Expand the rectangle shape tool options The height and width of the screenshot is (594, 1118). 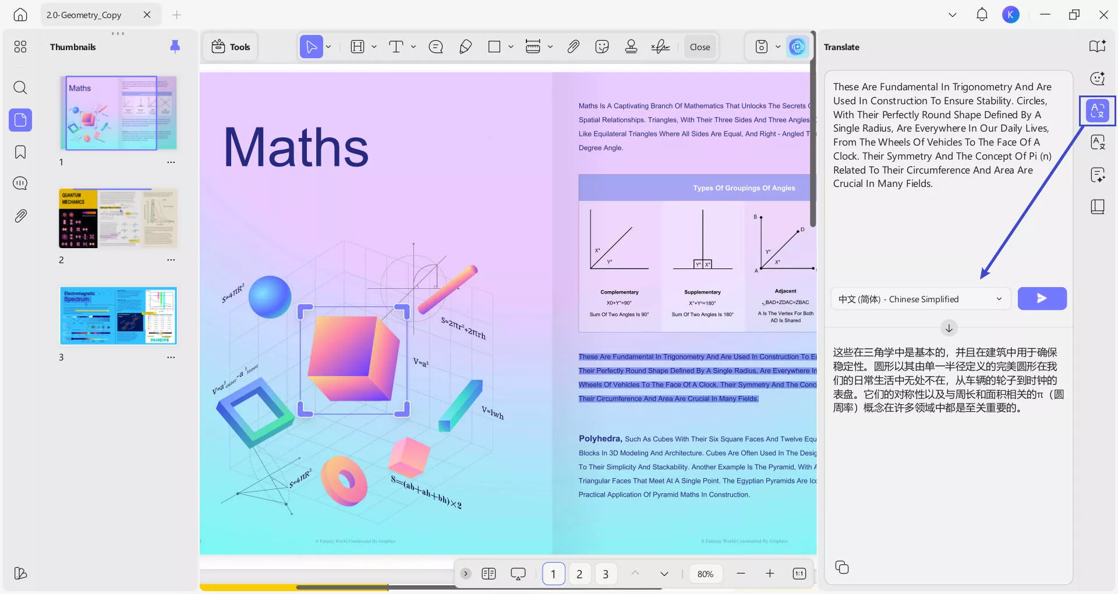(x=511, y=47)
